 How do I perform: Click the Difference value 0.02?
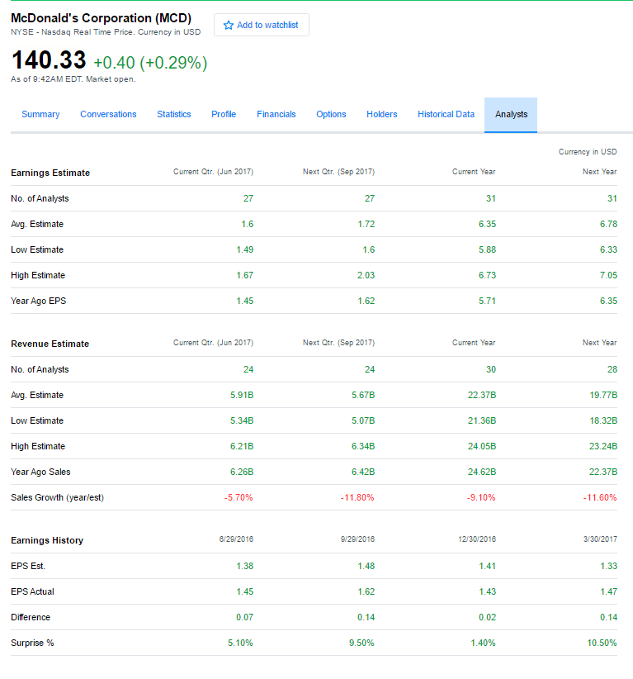[x=487, y=618]
